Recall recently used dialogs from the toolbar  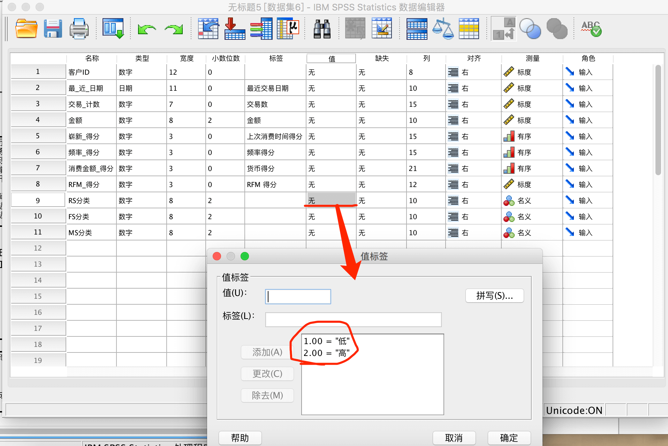tap(113, 29)
